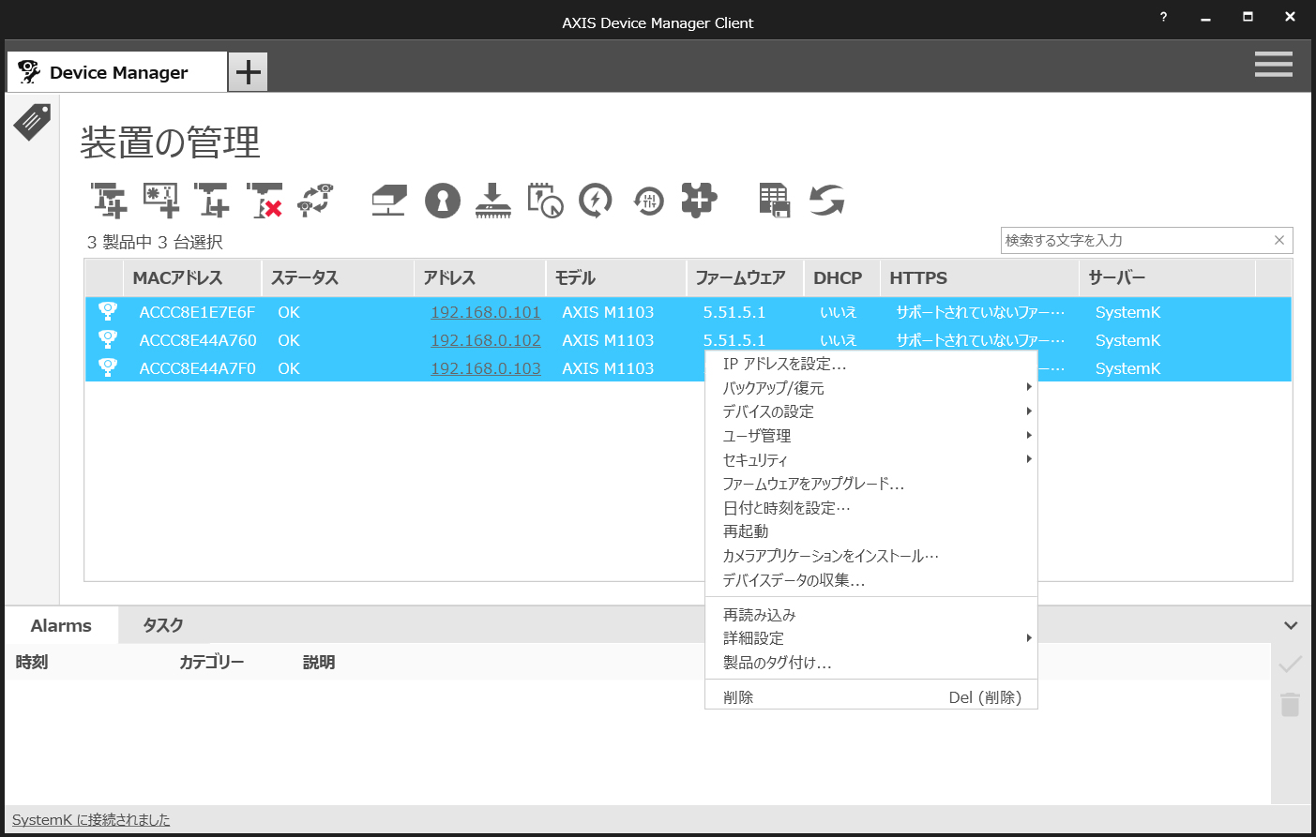Sort by the MACアドレス column header
The width and height of the screenshot is (1316, 837).
click(x=191, y=277)
